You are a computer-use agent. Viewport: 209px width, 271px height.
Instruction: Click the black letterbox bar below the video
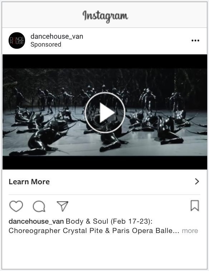[105, 163]
